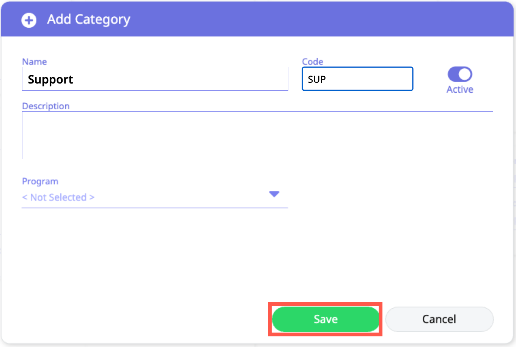Image resolution: width=516 pixels, height=347 pixels.
Task: Click empty dialog area below Program
Action: (x=152, y=258)
